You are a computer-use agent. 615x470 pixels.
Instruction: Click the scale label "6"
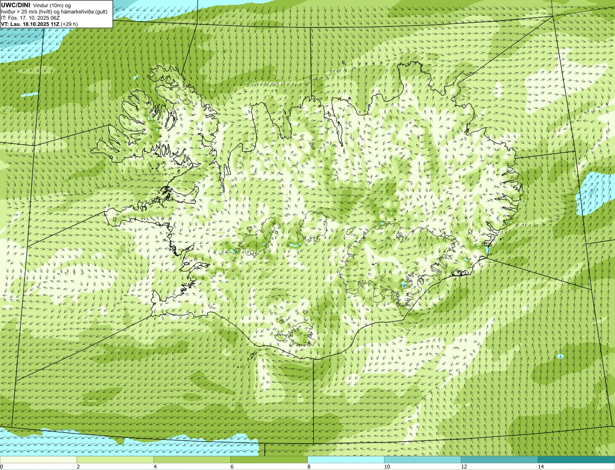click(232, 467)
